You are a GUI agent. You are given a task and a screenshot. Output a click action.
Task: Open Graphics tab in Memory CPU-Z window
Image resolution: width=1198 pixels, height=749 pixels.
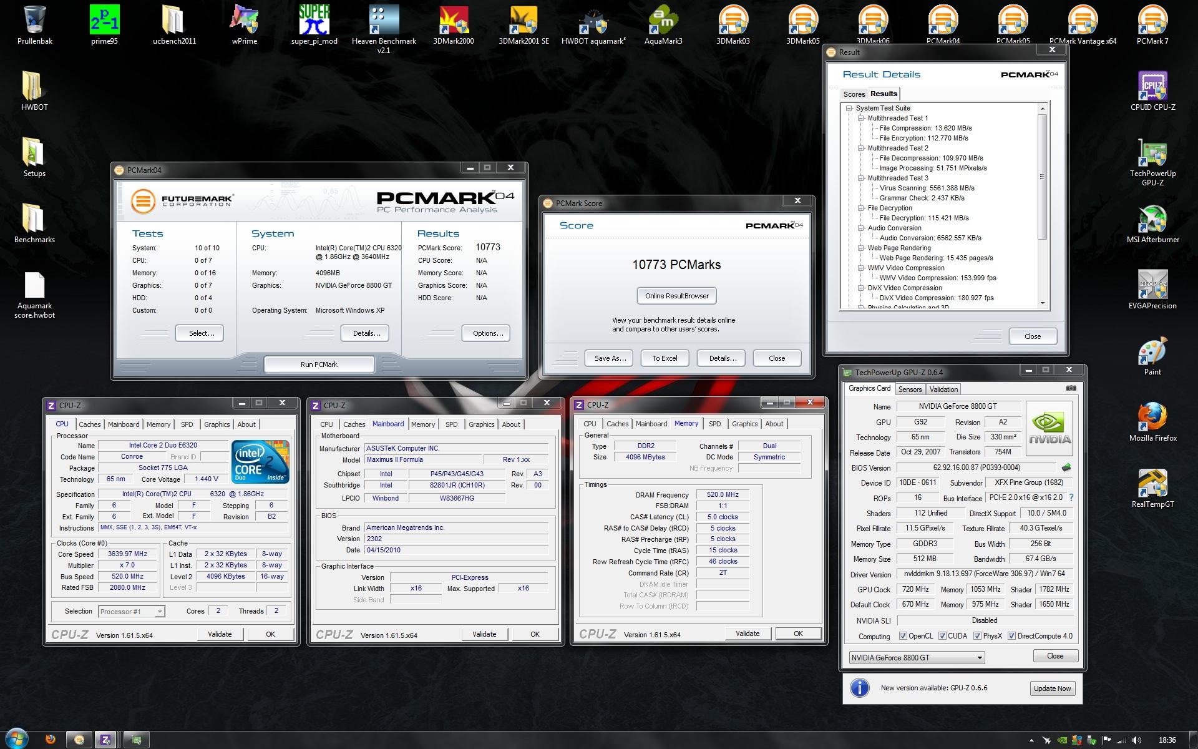tap(744, 424)
